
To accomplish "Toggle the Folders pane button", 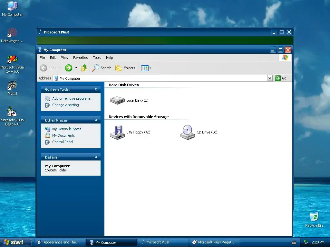I will coord(125,68).
